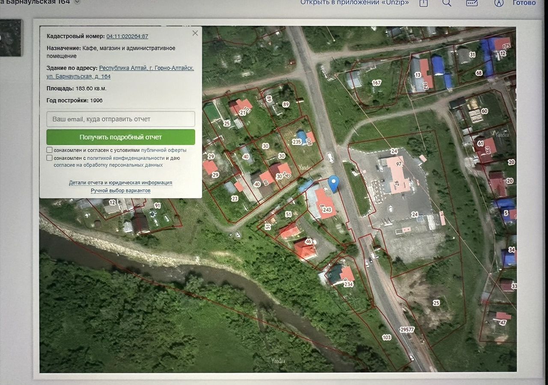The image size is (548, 385).
Task: Click parcel label 60 on map
Action: coord(485,111)
